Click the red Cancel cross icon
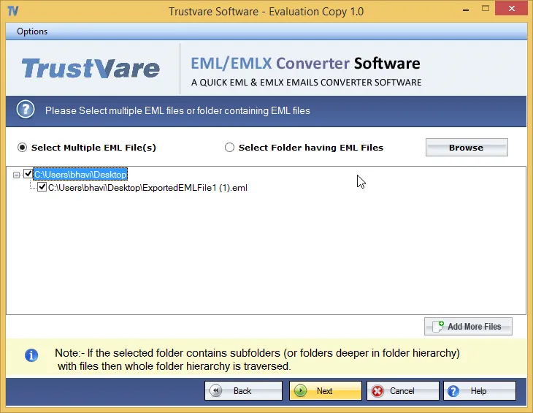The image size is (533, 413). 377,391
